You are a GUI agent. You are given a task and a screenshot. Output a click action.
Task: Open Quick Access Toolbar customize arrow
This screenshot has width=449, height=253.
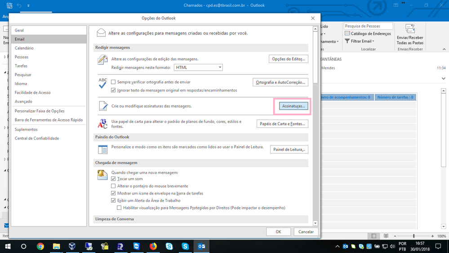click(28, 5)
